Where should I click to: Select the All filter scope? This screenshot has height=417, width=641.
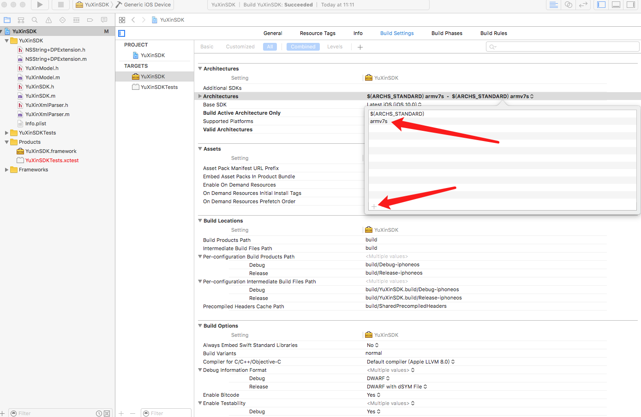tap(270, 47)
